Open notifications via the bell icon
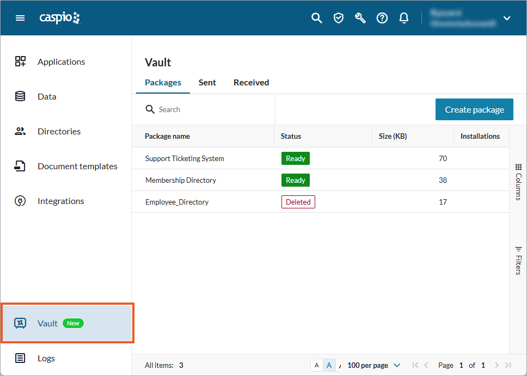The height and width of the screenshot is (376, 527). [404, 17]
